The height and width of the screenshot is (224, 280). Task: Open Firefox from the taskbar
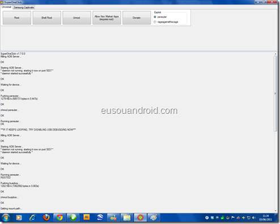[46, 218]
